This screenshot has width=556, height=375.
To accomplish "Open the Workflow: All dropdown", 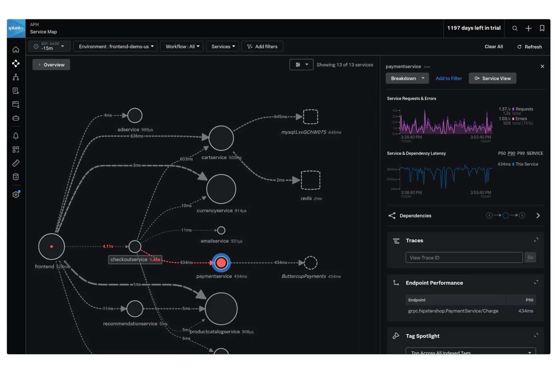I will pos(182,46).
